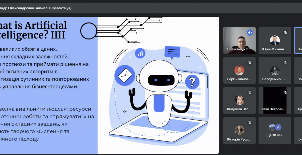
Task: Click the name label Олександр О...
Action: 239,49
